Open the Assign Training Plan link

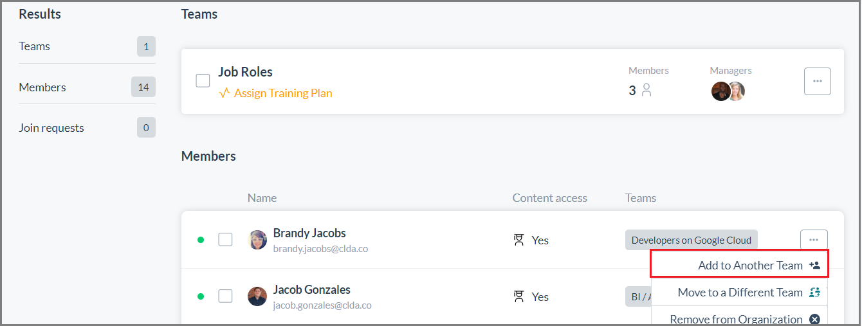283,93
